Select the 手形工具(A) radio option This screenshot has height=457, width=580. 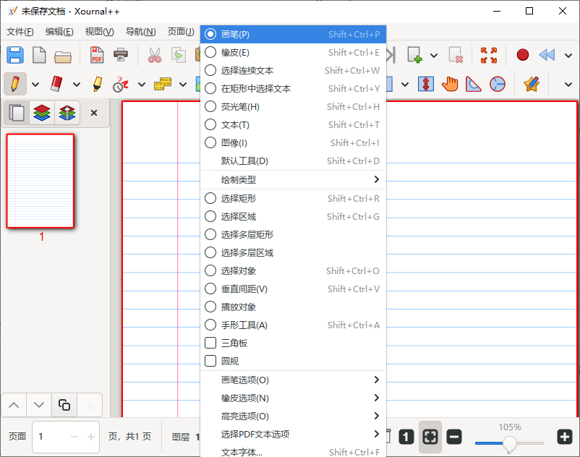[293, 325]
